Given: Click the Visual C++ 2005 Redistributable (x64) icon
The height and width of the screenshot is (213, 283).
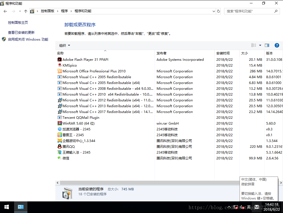Looking at the screenshot, I should [x=59, y=83].
